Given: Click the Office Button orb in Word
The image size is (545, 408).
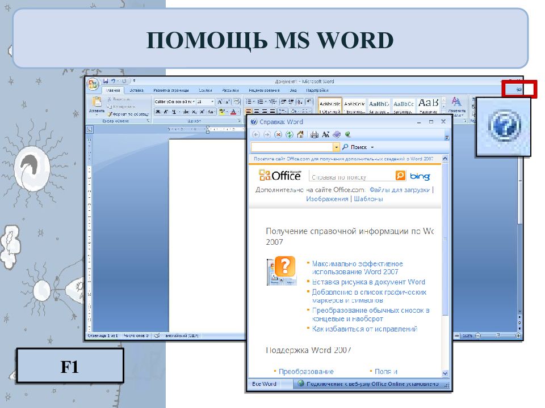Looking at the screenshot, I should tap(93, 84).
